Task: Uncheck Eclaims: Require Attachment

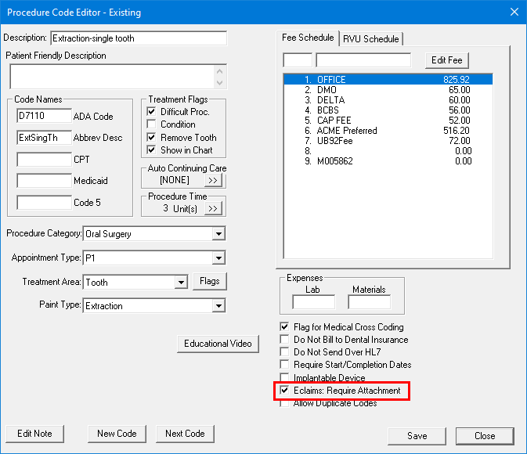Action: 285,391
